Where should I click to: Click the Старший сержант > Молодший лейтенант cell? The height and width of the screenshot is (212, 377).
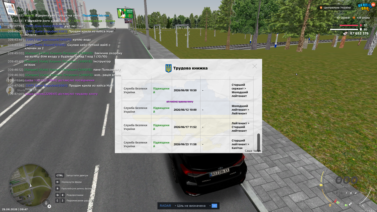click(242, 90)
